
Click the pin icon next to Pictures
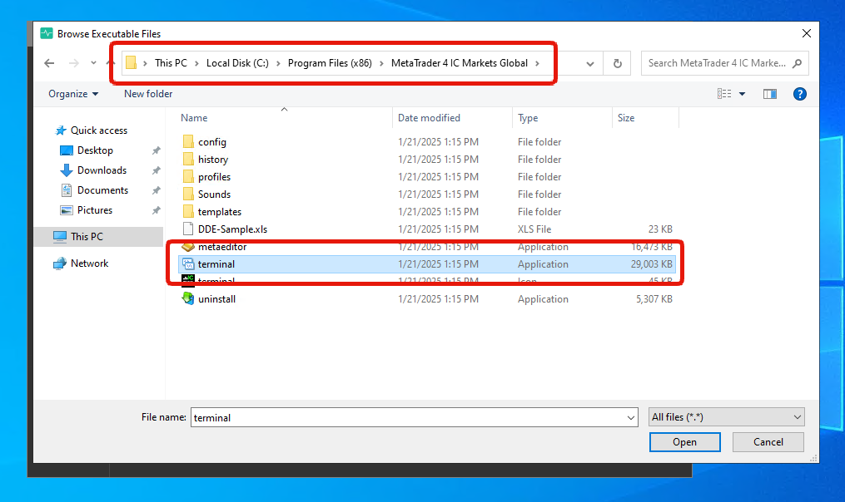pos(157,210)
